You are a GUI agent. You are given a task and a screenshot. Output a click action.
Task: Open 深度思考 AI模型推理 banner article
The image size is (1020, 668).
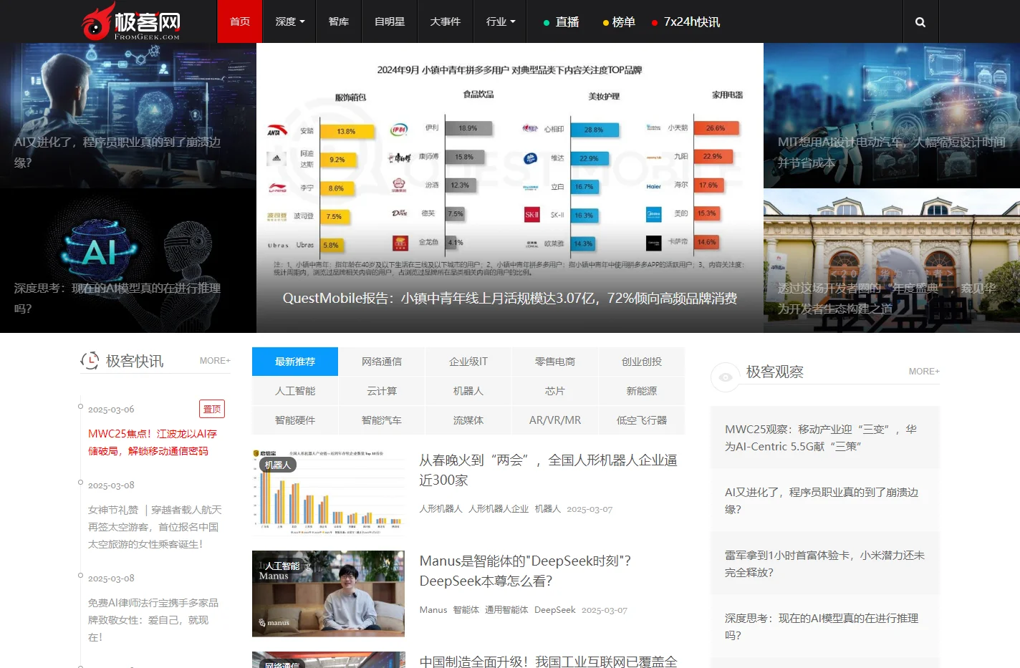(127, 261)
